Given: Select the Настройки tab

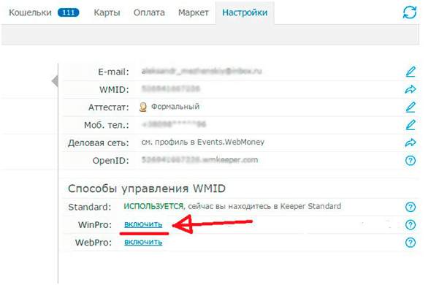Looking at the screenshot, I should [x=245, y=12].
